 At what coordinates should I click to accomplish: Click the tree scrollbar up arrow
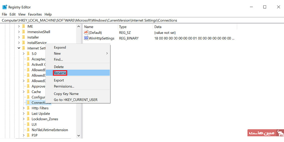[x=79, y=26]
